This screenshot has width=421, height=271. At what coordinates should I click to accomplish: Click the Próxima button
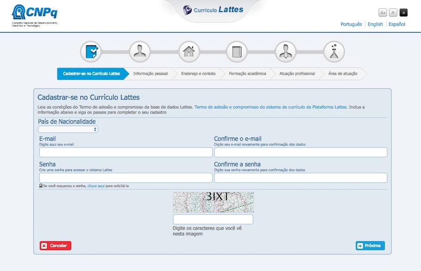click(x=370, y=245)
